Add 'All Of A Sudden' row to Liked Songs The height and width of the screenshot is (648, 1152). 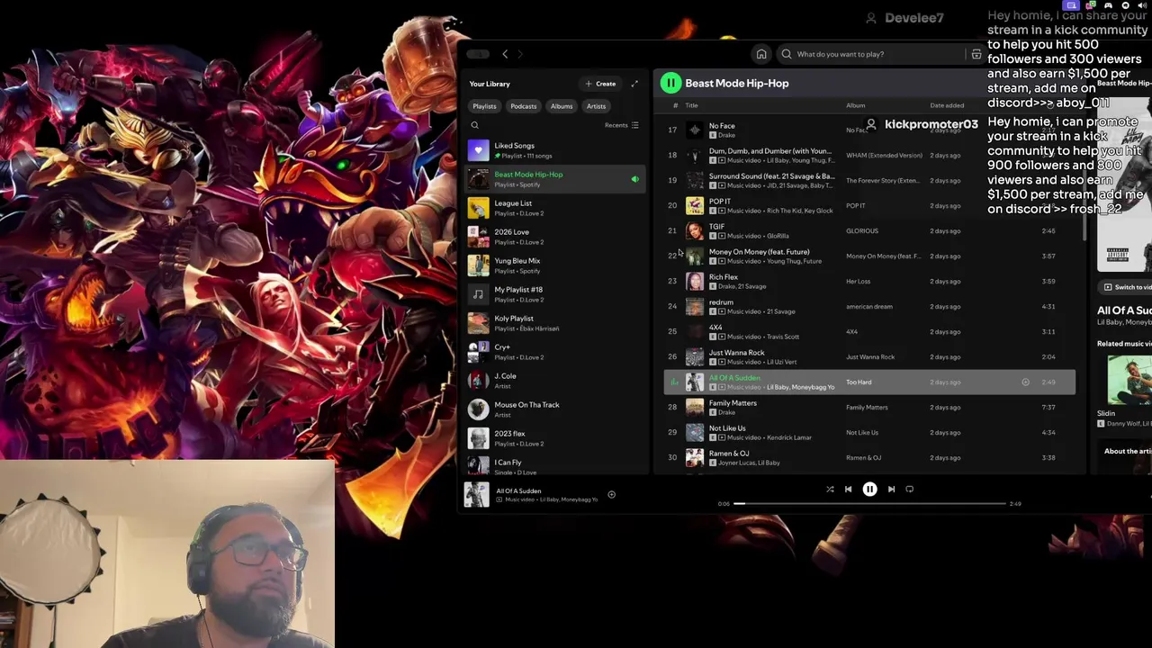[x=1025, y=382]
